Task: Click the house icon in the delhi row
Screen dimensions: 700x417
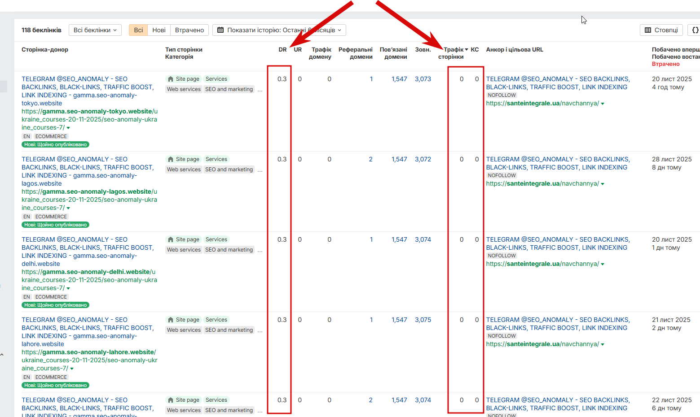Action: coord(170,239)
